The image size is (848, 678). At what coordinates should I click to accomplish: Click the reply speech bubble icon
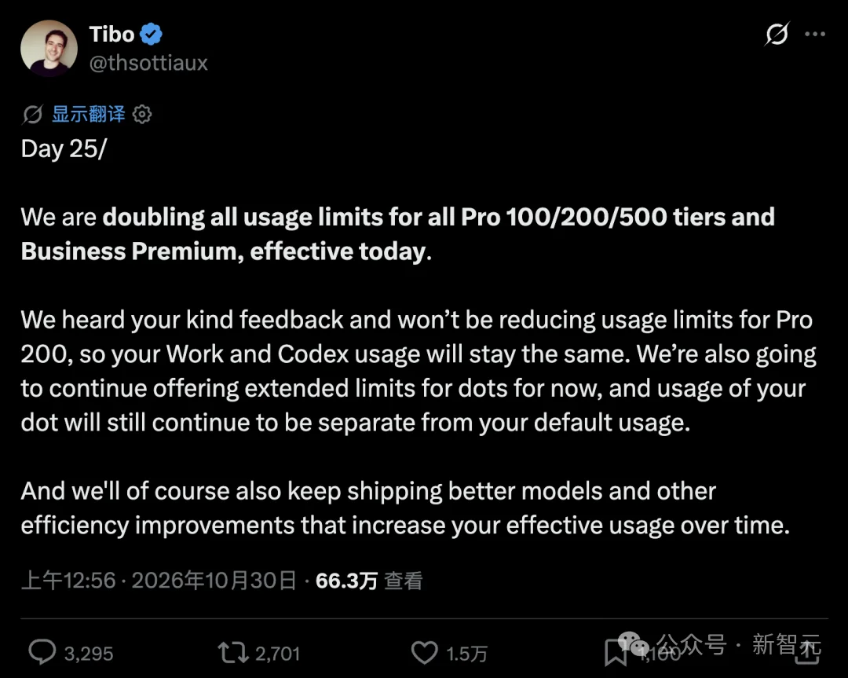tap(42, 652)
